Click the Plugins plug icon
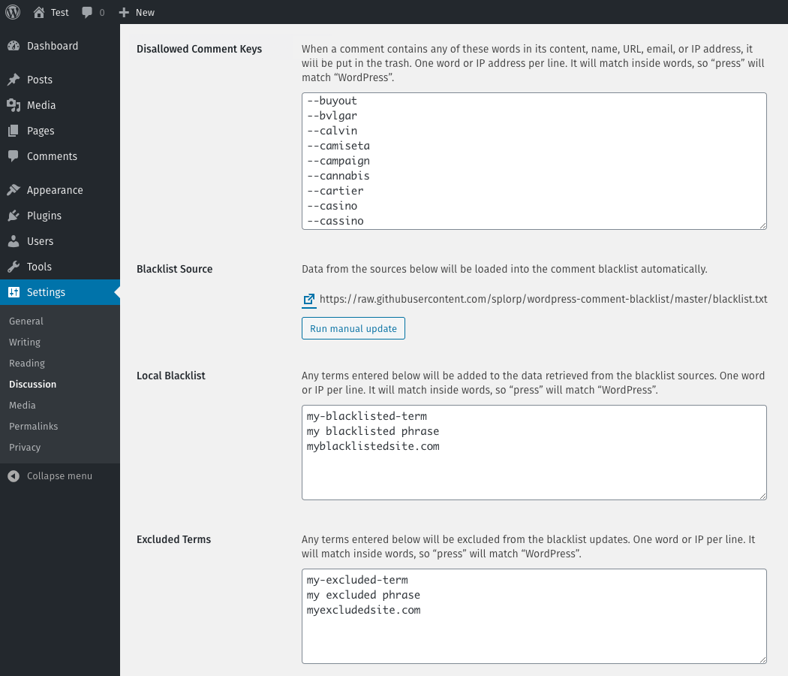The height and width of the screenshot is (676, 788). tap(14, 216)
